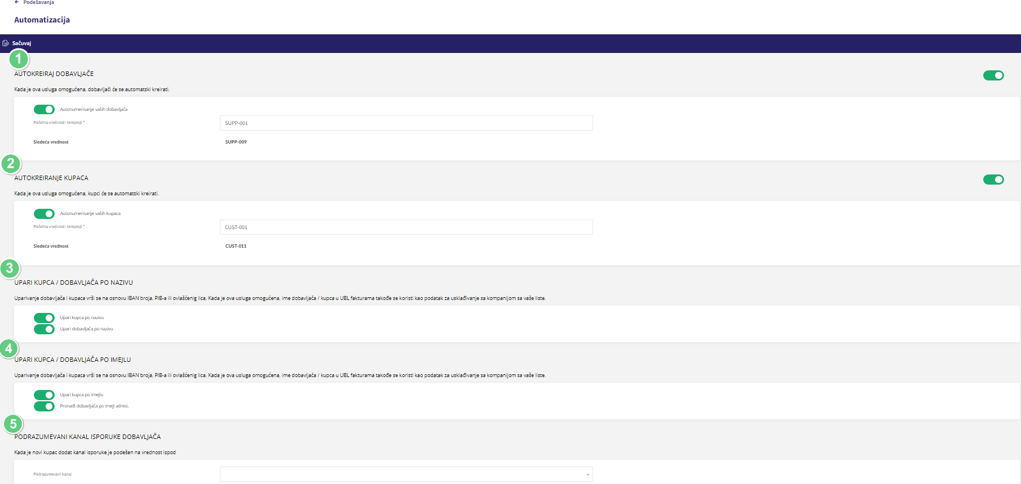The image size is (1021, 484).
Task: Toggle off Autokreiraj dobavljače main switch
Action: coord(993,75)
